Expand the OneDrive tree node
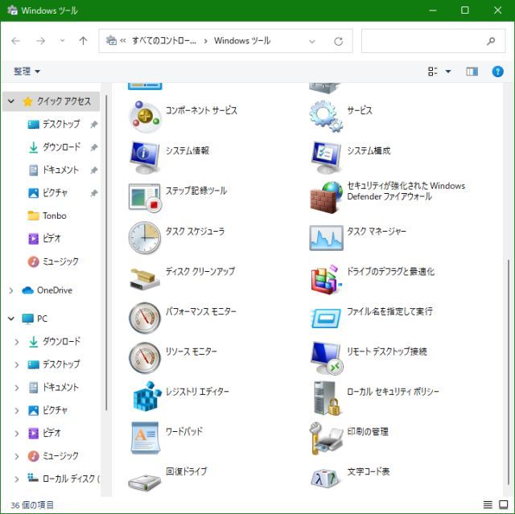This screenshot has height=514, width=515. 11,290
